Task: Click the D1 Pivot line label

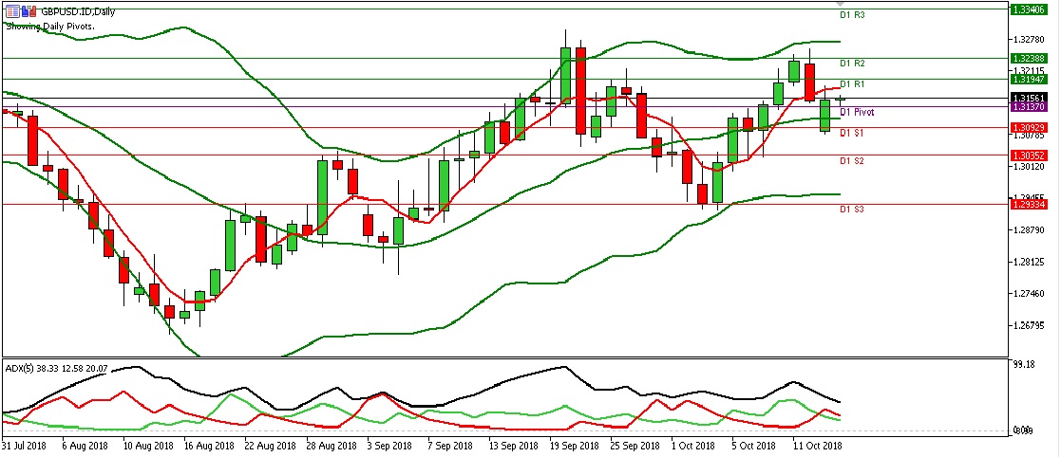Action: tap(857, 112)
